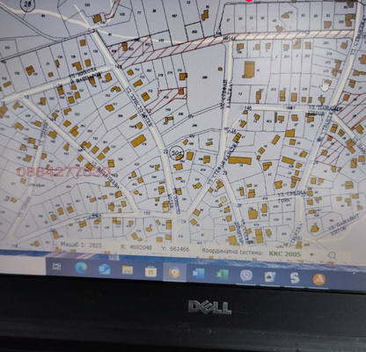Open the white S app on taskbar

(294, 278)
